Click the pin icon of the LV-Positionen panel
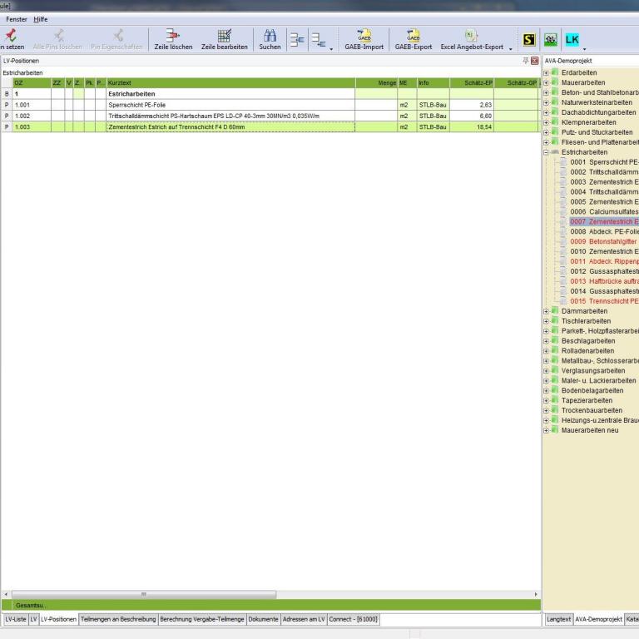 pyautogui.click(x=525, y=61)
